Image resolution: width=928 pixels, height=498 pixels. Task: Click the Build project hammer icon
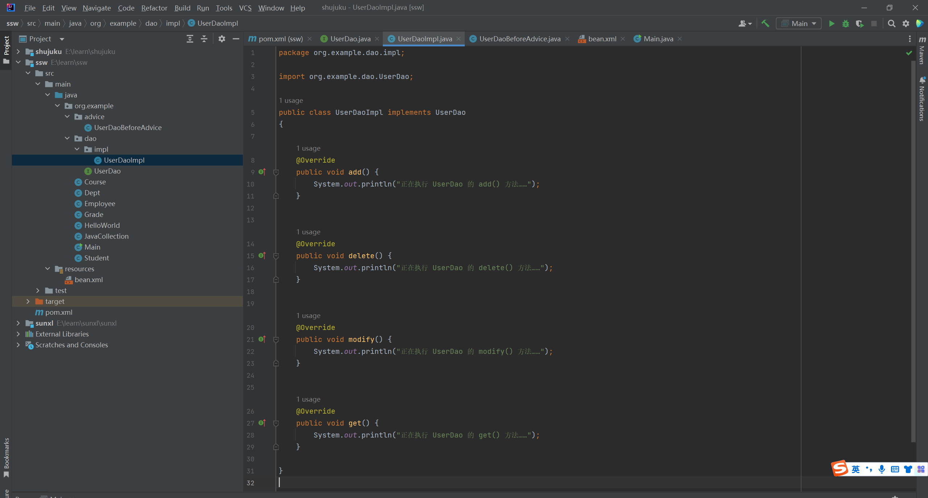coord(765,24)
